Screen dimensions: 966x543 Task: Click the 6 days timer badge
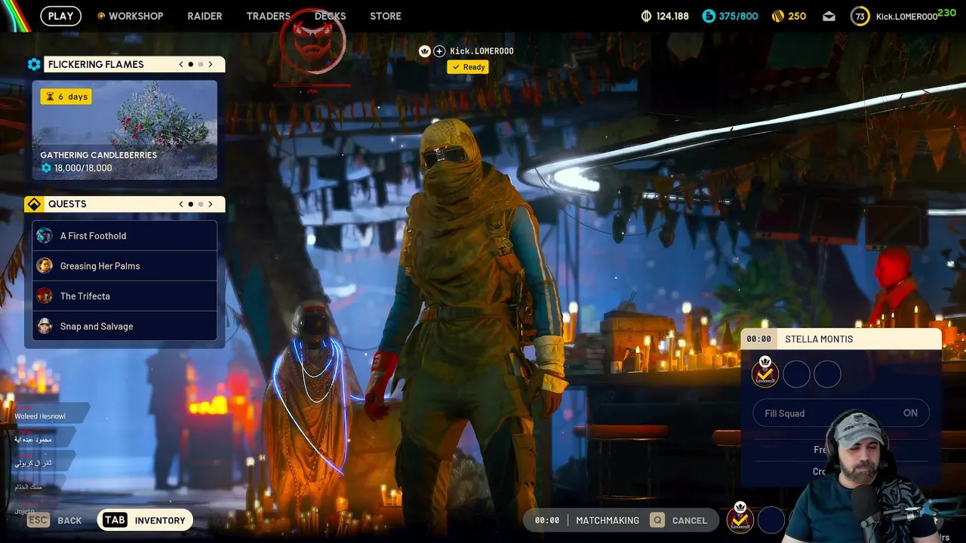[66, 97]
